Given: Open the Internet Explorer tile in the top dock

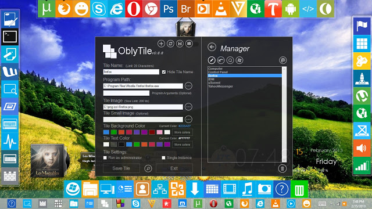Looking at the screenshot, I should [x=116, y=9].
